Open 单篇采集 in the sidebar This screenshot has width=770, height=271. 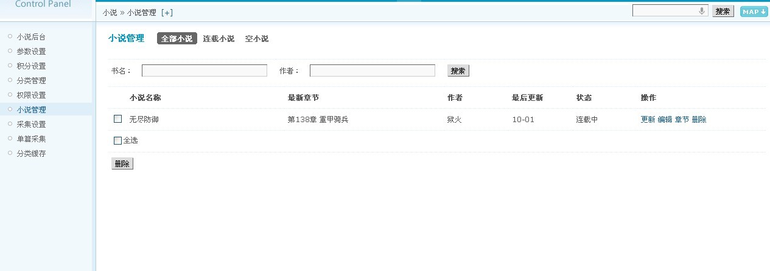click(31, 139)
